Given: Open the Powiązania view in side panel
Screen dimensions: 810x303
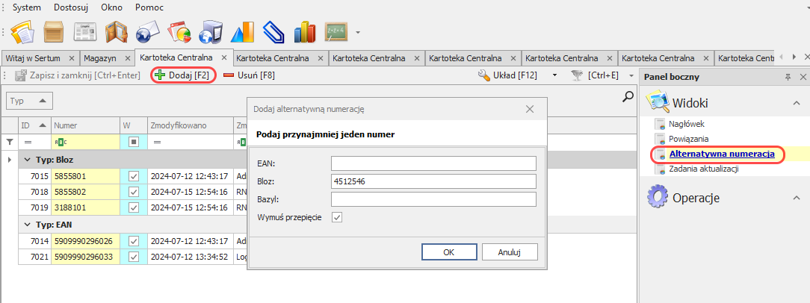Looking at the screenshot, I should click(690, 139).
